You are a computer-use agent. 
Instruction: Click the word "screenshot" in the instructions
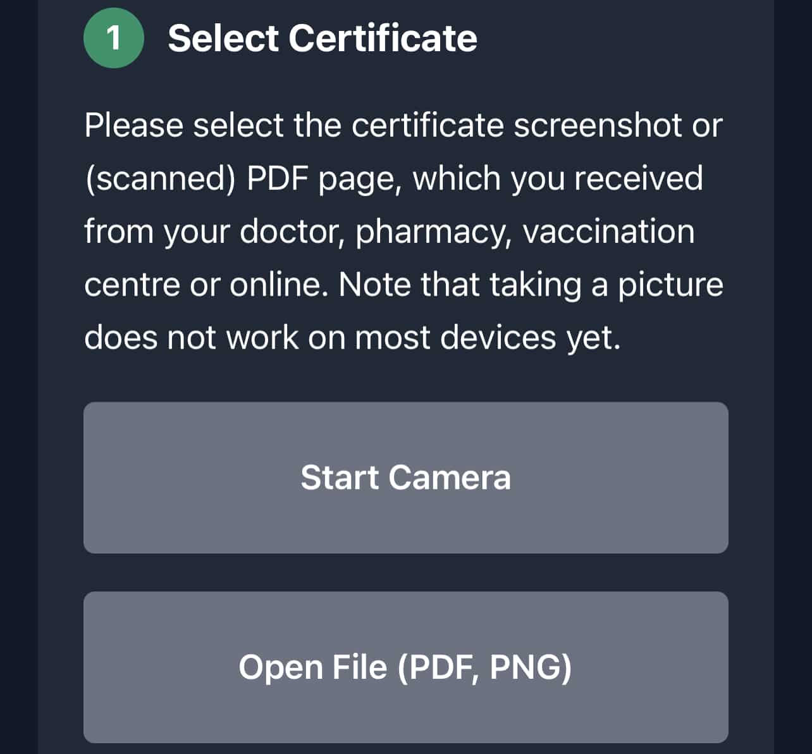[x=597, y=125]
